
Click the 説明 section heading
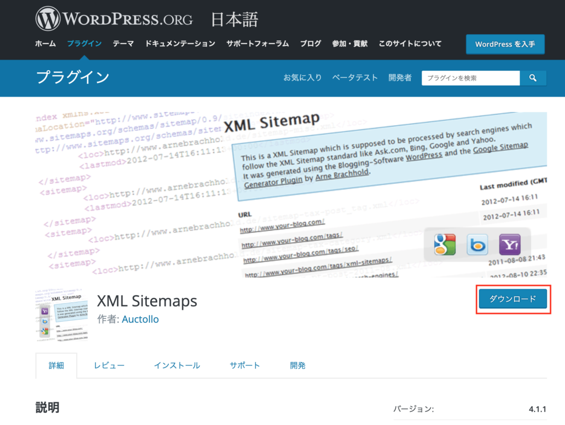[47, 408]
